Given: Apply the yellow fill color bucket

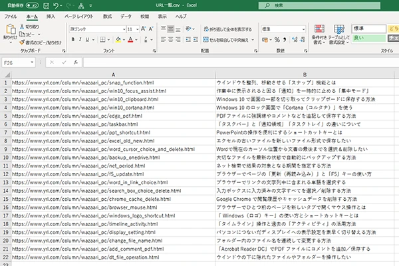Looking at the screenshot, I should tap(118, 40).
